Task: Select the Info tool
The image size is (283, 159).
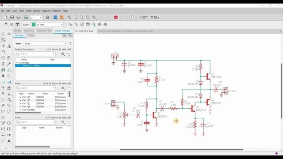Action: (x=3, y=34)
